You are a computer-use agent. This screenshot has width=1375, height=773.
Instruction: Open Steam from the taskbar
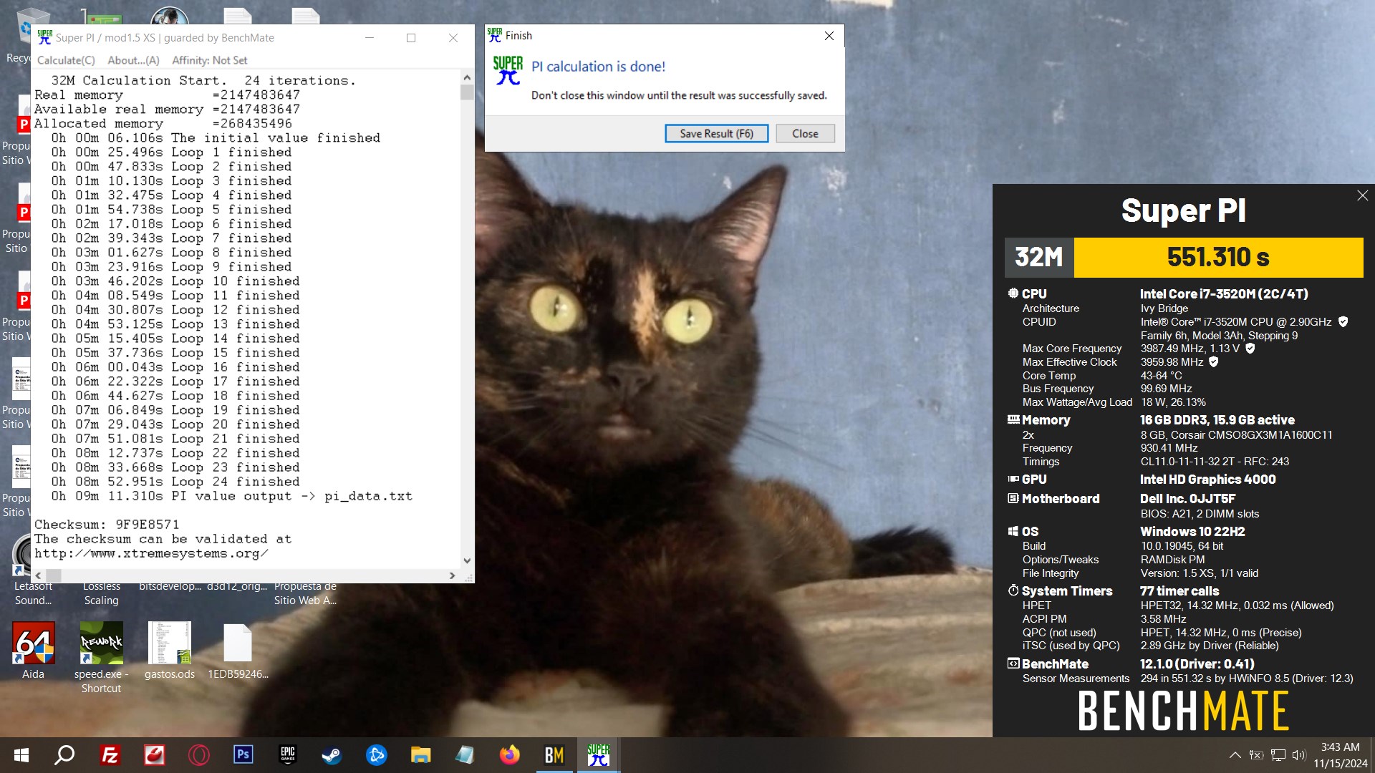[x=332, y=755]
